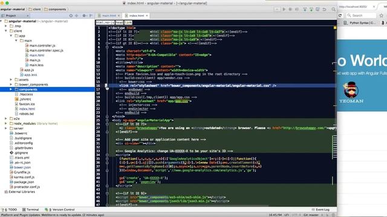The image size is (387, 217).
Task: Collapse the app folder
Action: tap(11, 36)
